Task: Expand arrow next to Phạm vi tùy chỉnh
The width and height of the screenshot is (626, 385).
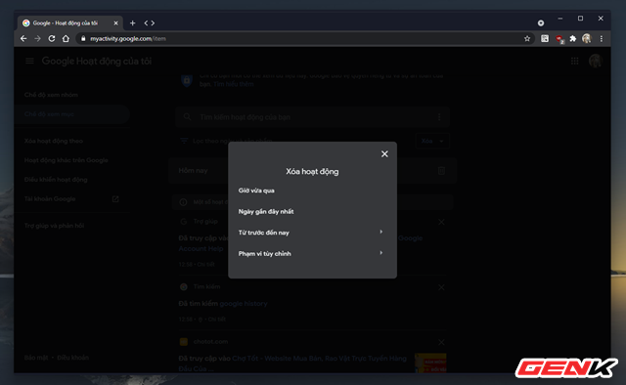Action: [380, 253]
